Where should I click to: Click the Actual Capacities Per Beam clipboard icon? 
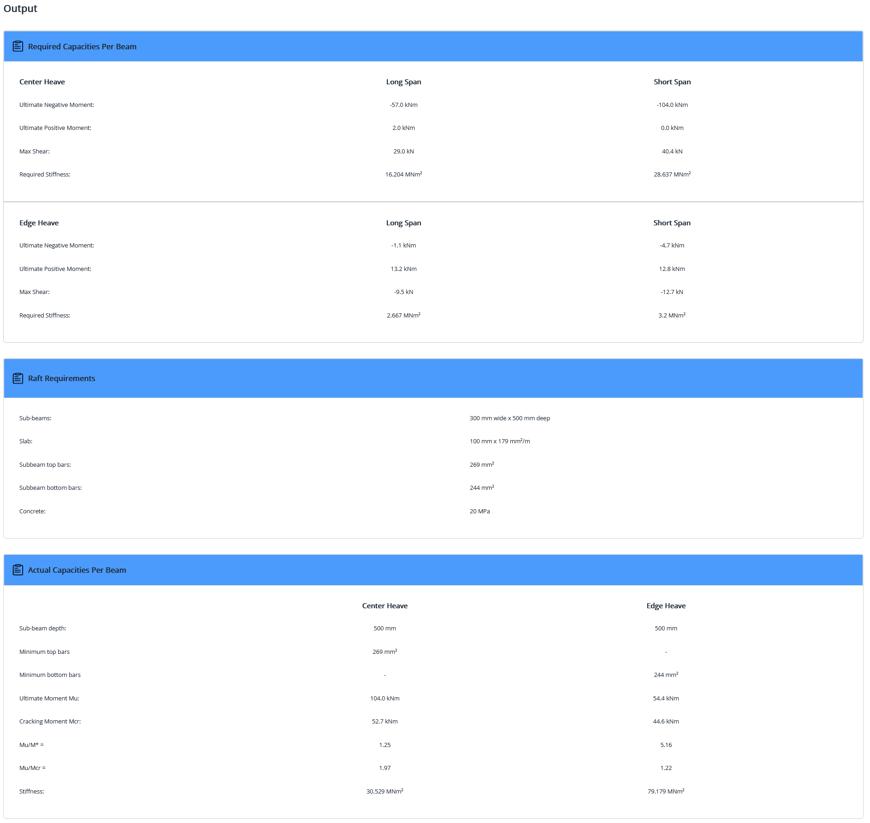[18, 570]
